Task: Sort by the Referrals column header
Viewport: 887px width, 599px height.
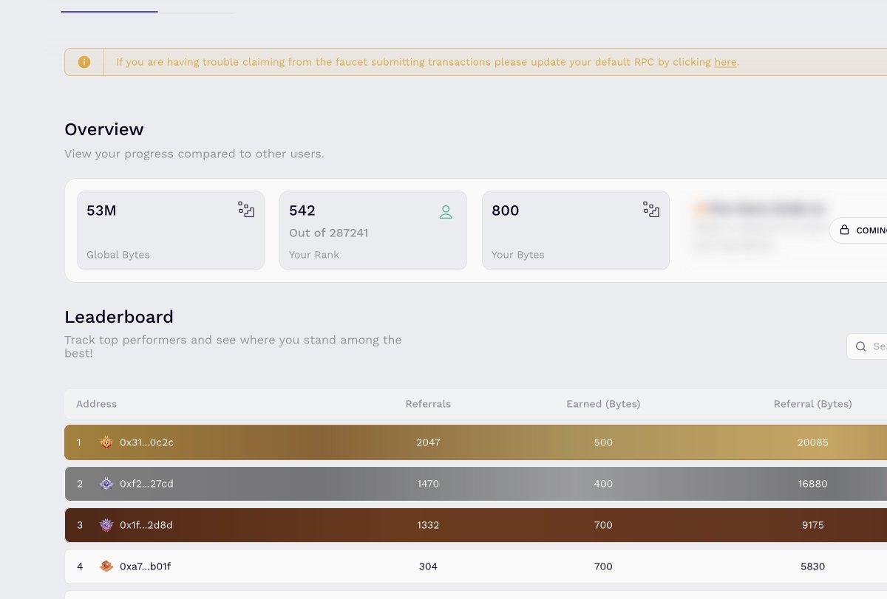Action: point(428,404)
